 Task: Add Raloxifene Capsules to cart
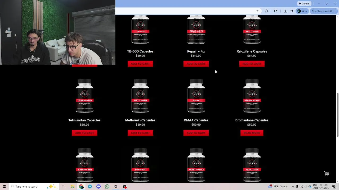[252, 64]
